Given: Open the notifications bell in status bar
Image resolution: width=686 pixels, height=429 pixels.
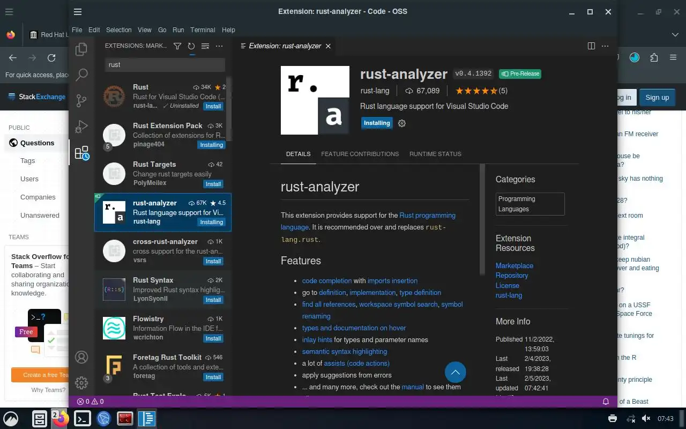Looking at the screenshot, I should tap(606, 402).
